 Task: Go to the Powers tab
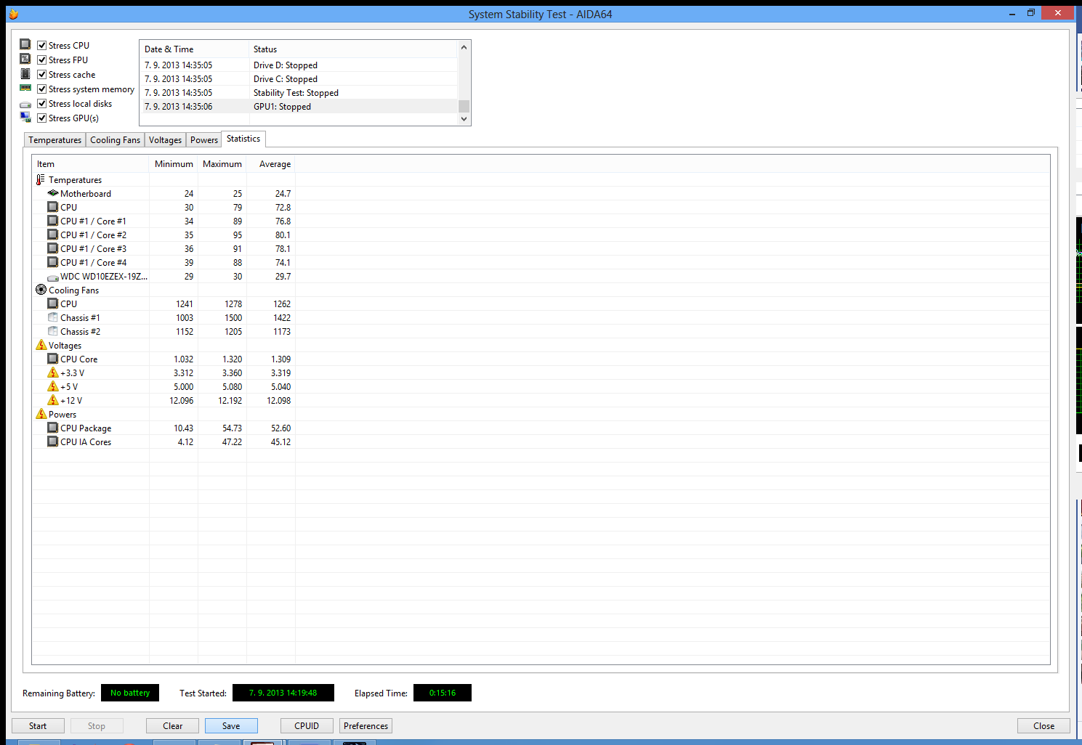[x=204, y=140]
